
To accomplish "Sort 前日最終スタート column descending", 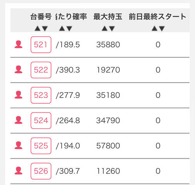I will [x=162, y=29].
